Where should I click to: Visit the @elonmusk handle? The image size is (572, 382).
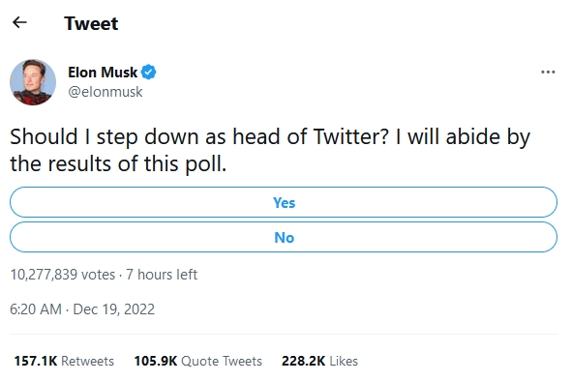point(105,92)
